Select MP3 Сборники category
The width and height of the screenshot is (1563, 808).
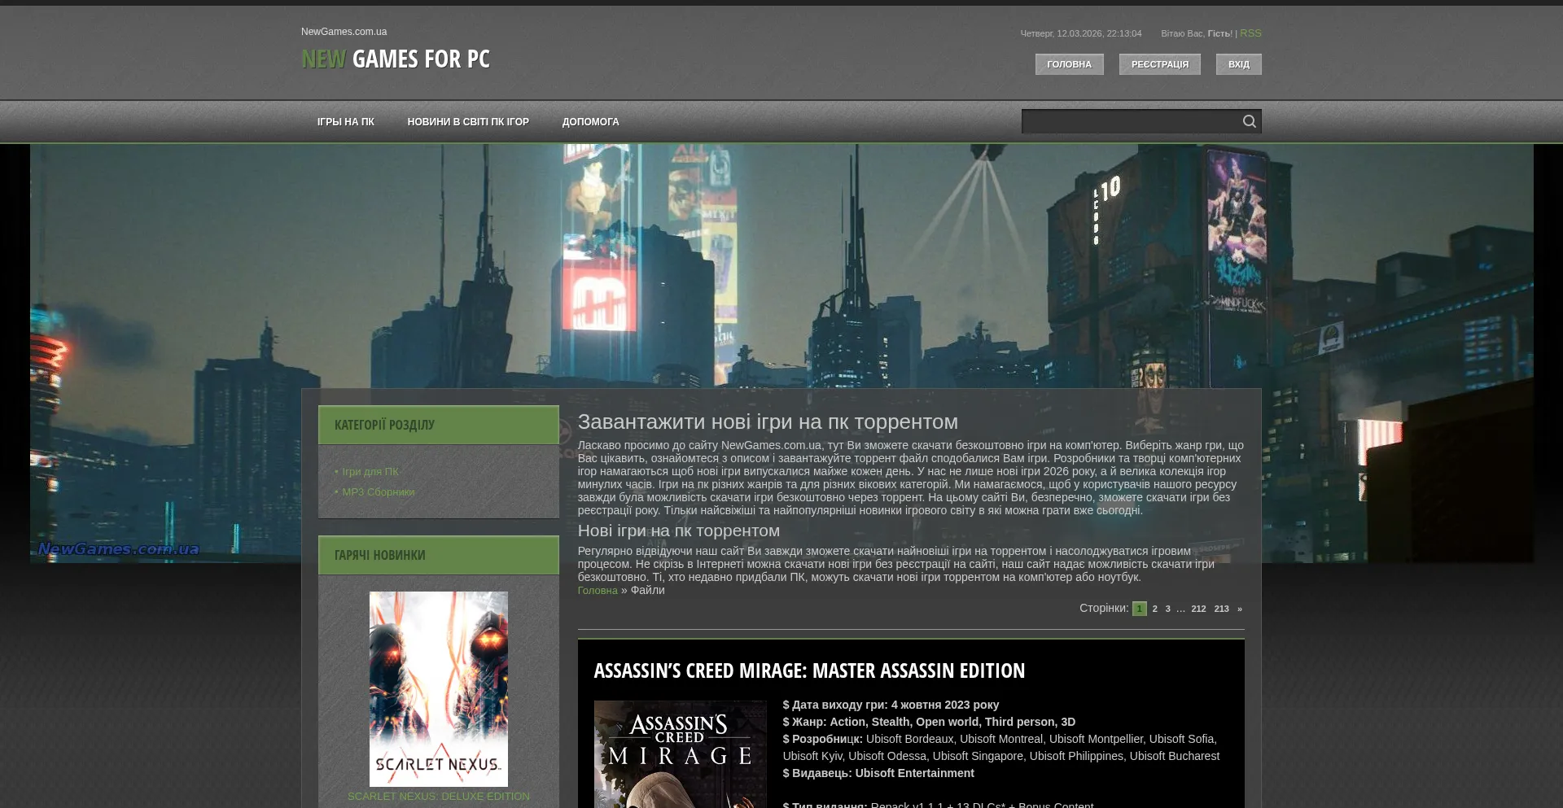[x=378, y=492]
